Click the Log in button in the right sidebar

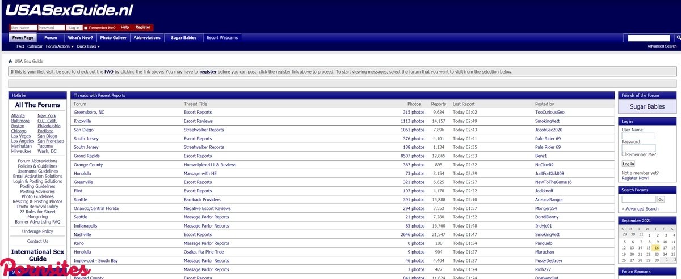628,164
